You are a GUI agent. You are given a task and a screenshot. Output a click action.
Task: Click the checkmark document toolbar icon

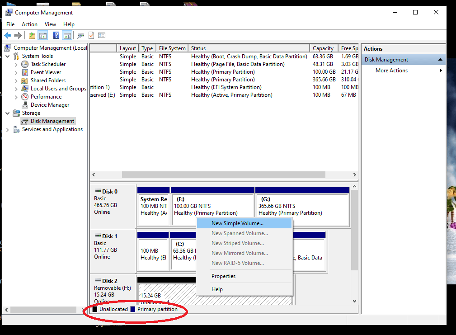click(x=91, y=35)
